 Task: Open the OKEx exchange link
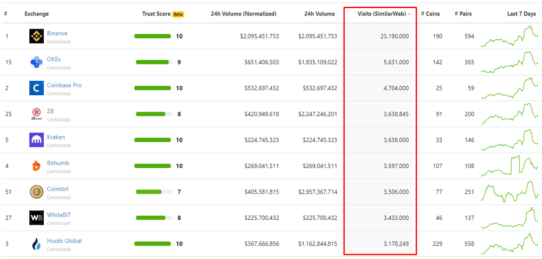pyautogui.click(x=54, y=59)
